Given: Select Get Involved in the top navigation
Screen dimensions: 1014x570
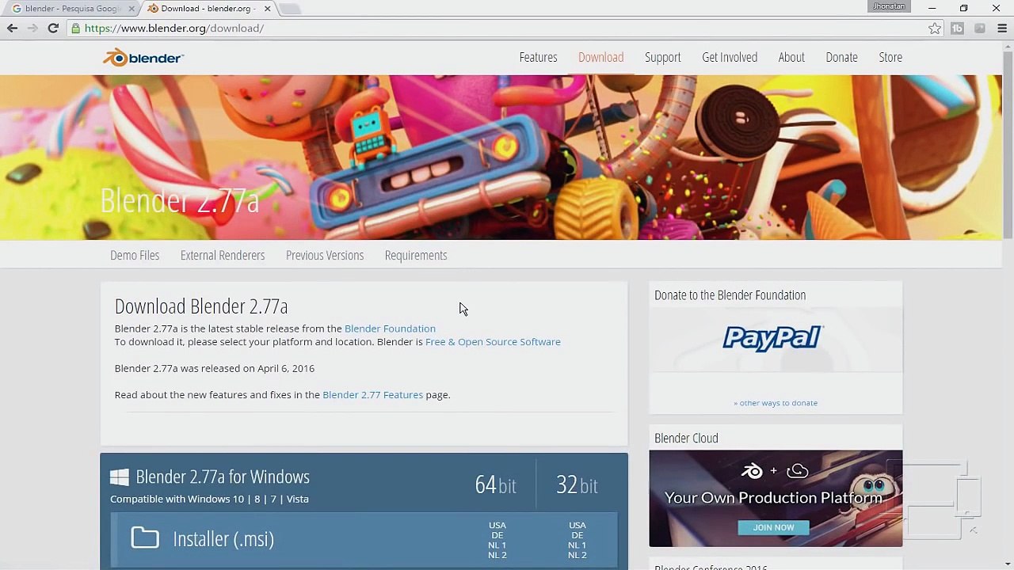Looking at the screenshot, I should [730, 57].
